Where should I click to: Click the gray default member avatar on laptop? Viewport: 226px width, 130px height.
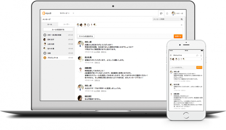pos(88,25)
